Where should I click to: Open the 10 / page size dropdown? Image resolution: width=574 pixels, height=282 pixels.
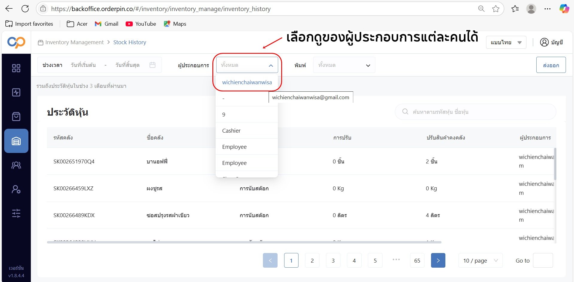(x=481, y=260)
